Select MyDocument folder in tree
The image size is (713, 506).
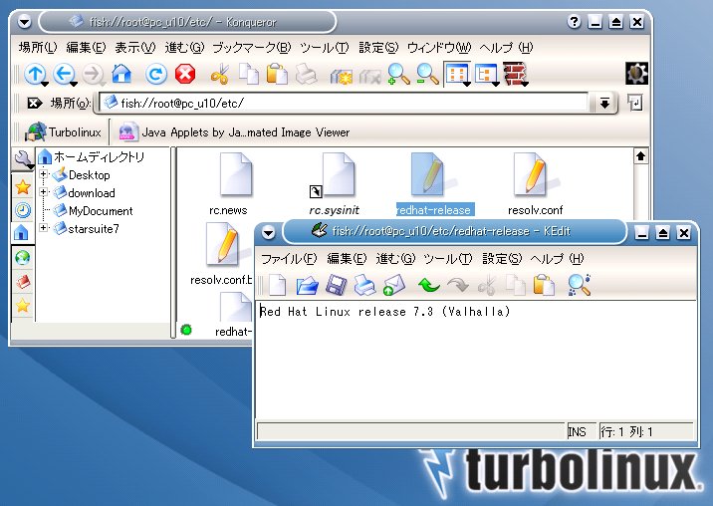94,211
